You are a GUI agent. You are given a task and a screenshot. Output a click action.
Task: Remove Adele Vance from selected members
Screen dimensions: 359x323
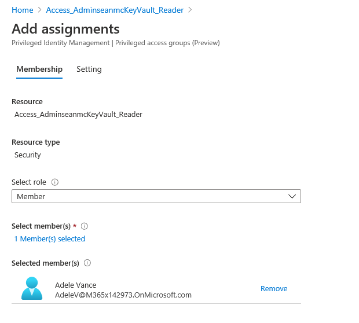pos(273,288)
